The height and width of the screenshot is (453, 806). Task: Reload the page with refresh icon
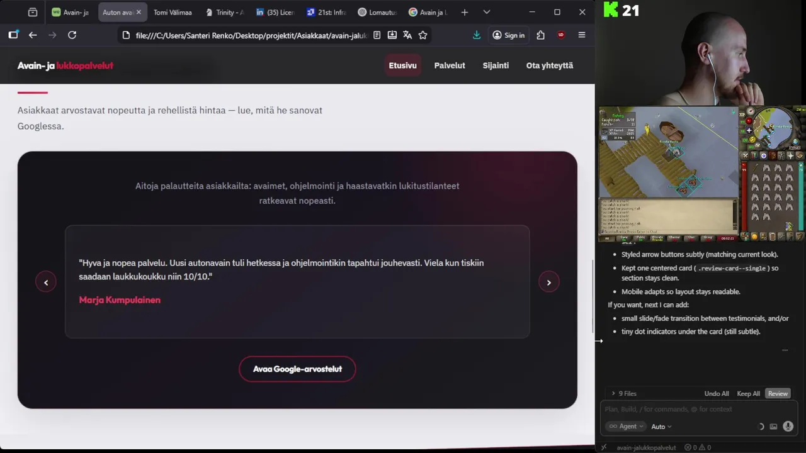[x=72, y=35]
